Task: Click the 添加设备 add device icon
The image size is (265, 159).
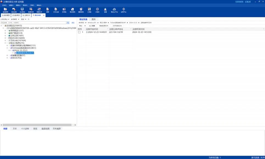Action: (x=14, y=10)
